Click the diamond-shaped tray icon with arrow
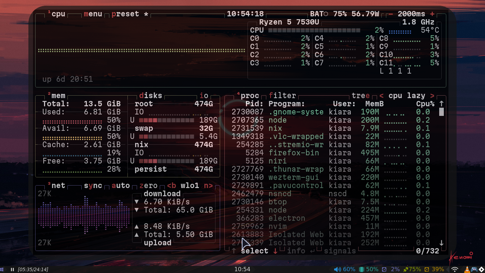 click(481, 269)
